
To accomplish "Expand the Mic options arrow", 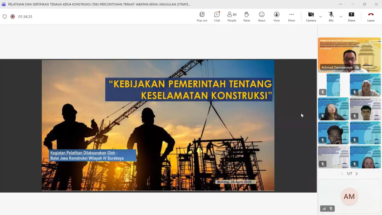I will [x=341, y=17].
